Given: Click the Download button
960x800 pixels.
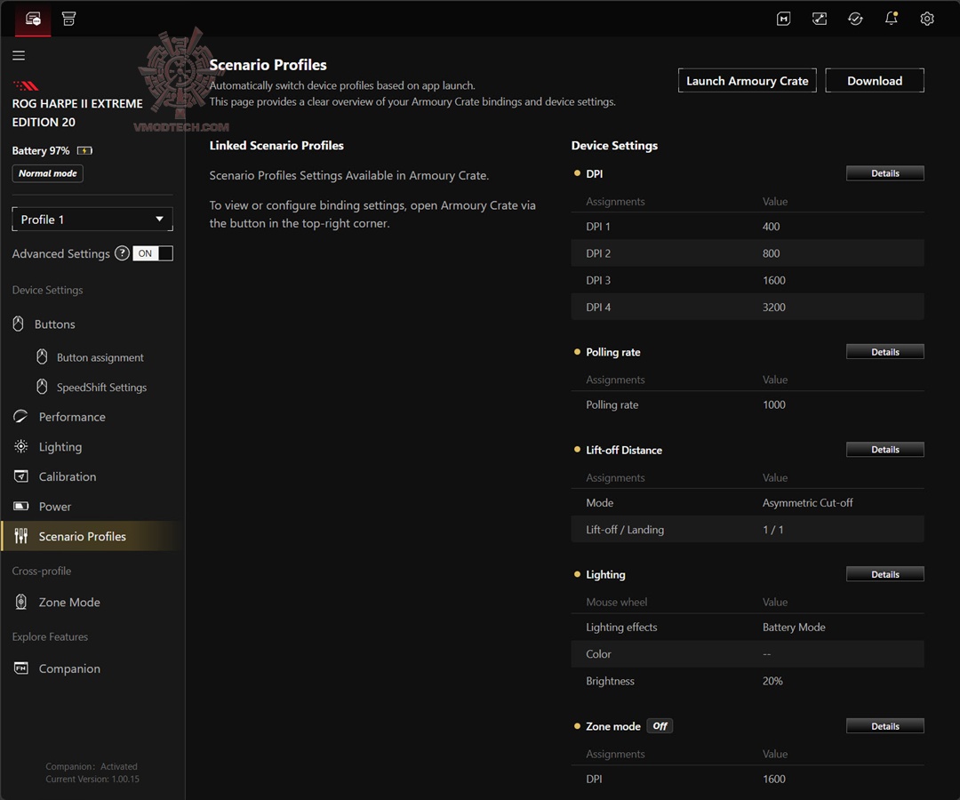Looking at the screenshot, I should [x=875, y=81].
